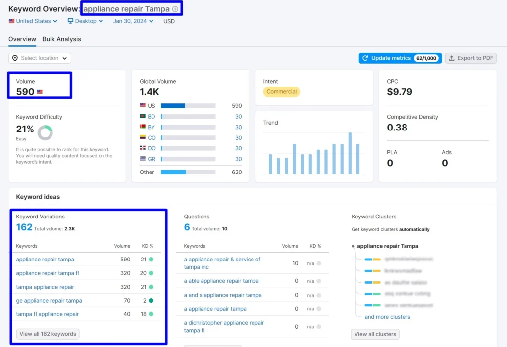Open 'a appliance repair & service of tampa inc' link

click(222, 263)
